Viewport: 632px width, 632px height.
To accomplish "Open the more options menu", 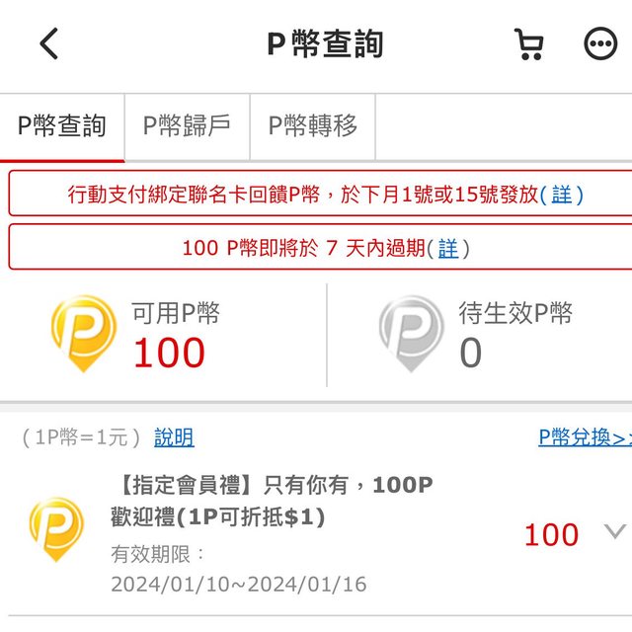I will (x=599, y=43).
